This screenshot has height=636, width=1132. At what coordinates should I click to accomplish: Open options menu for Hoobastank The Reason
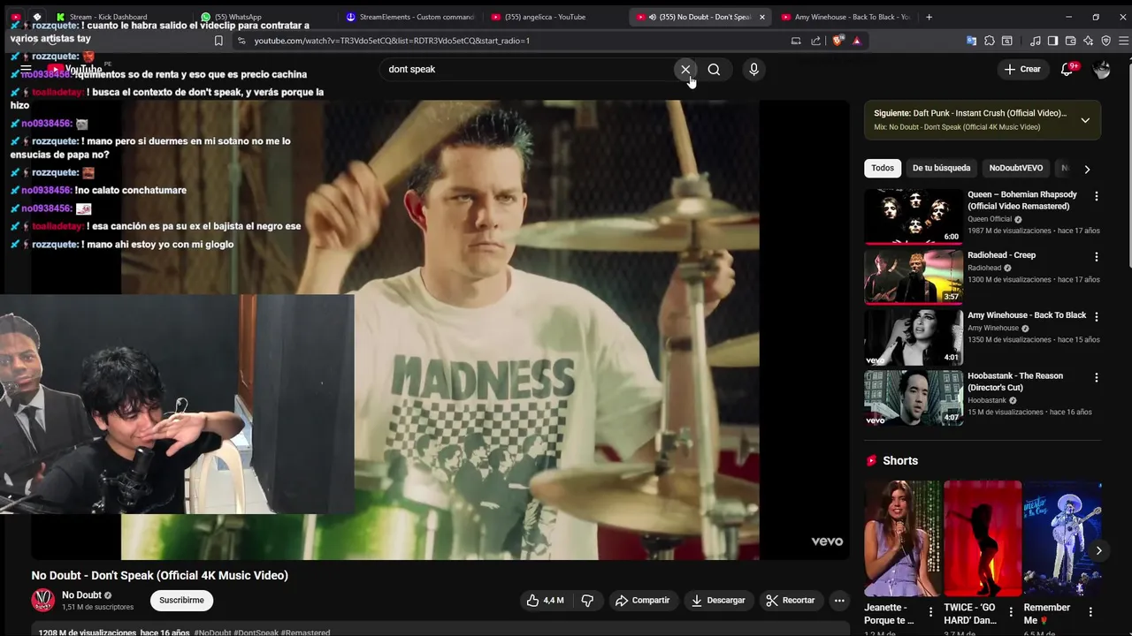point(1097,377)
